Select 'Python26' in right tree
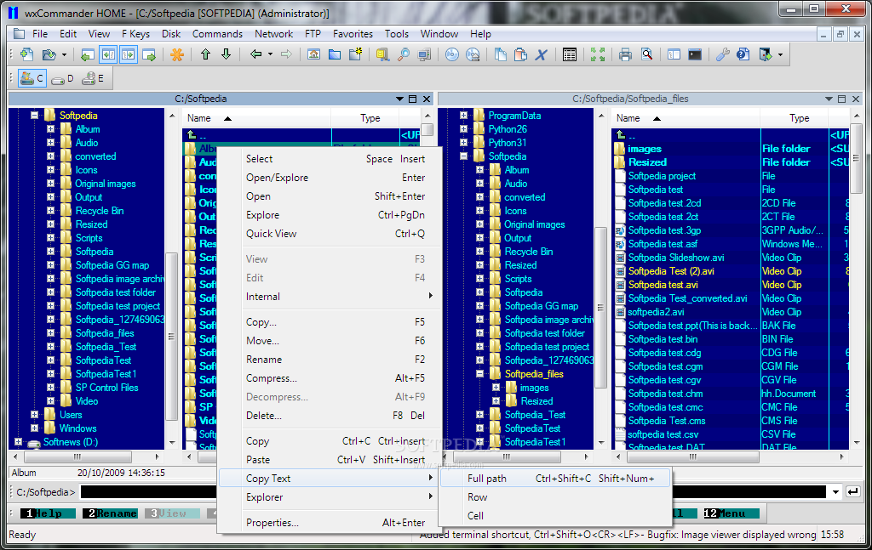872x550 pixels. pos(508,129)
